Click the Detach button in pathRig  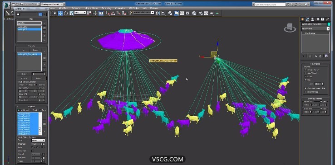click(39, 78)
